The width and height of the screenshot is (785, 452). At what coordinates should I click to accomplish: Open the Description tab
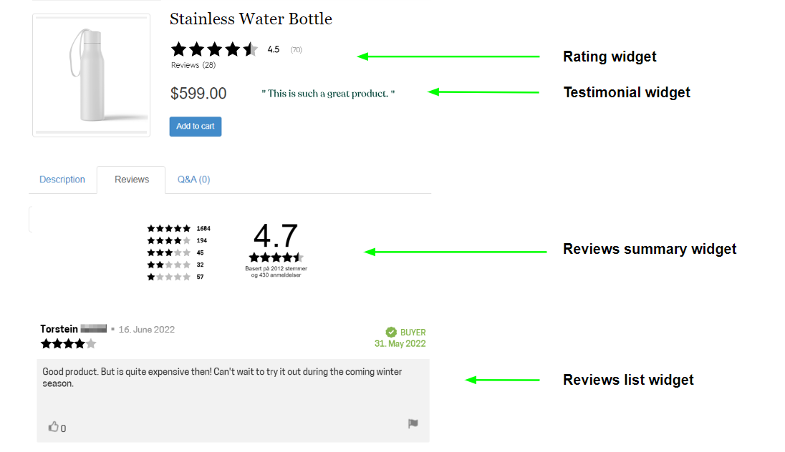click(62, 180)
